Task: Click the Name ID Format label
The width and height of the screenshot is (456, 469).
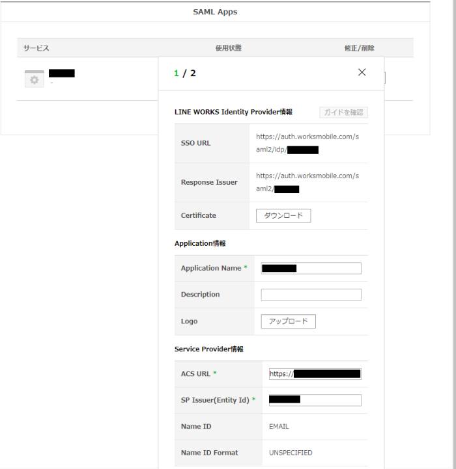Action: pyautogui.click(x=209, y=453)
